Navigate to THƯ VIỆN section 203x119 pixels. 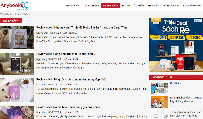153,5
